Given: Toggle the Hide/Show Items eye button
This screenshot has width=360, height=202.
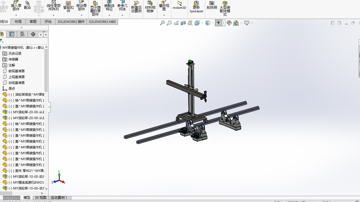Looking at the screenshot, I should pyautogui.click(x=218, y=23).
